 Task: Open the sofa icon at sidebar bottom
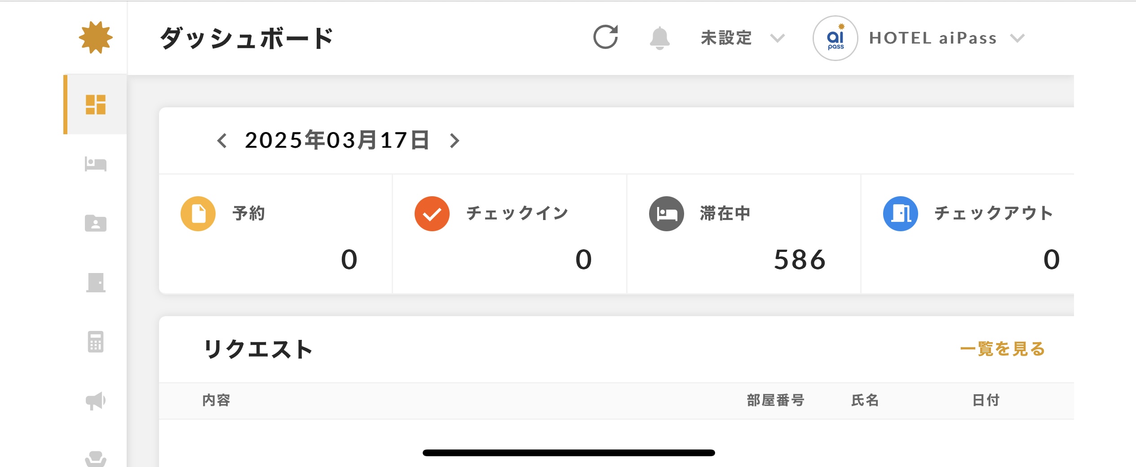pyautogui.click(x=96, y=459)
